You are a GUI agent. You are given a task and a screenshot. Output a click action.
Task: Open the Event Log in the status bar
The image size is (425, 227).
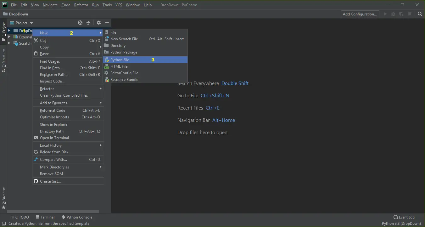[x=404, y=217]
